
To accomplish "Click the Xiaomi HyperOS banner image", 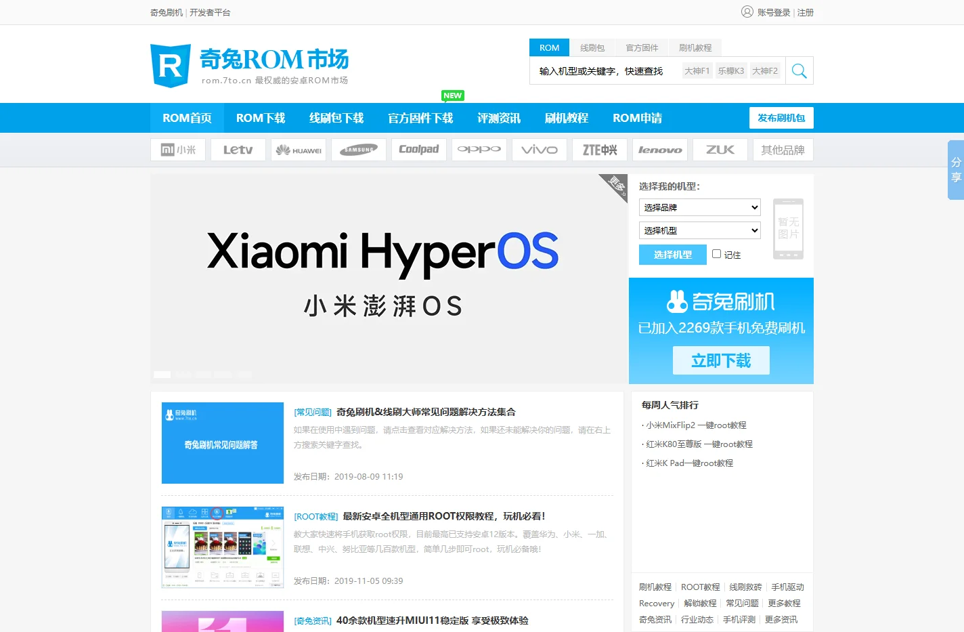I will (x=389, y=278).
